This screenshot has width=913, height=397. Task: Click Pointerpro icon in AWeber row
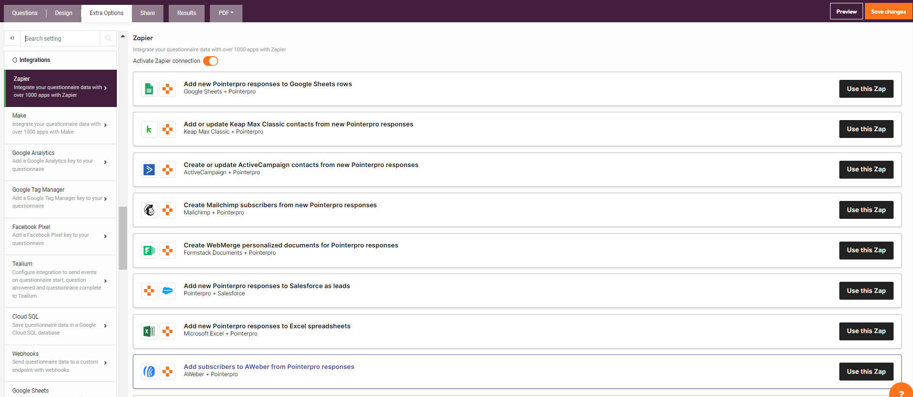coord(168,372)
